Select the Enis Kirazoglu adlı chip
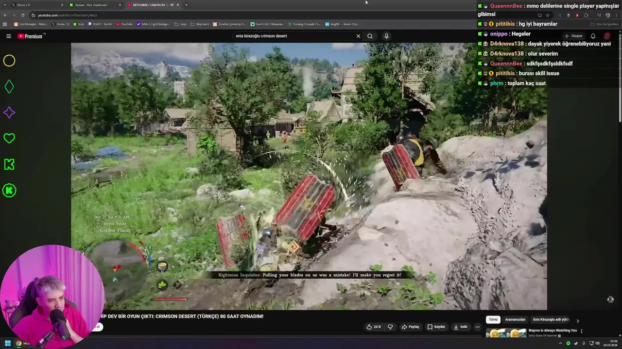Viewport: 622px width, 349px height. coord(551,319)
